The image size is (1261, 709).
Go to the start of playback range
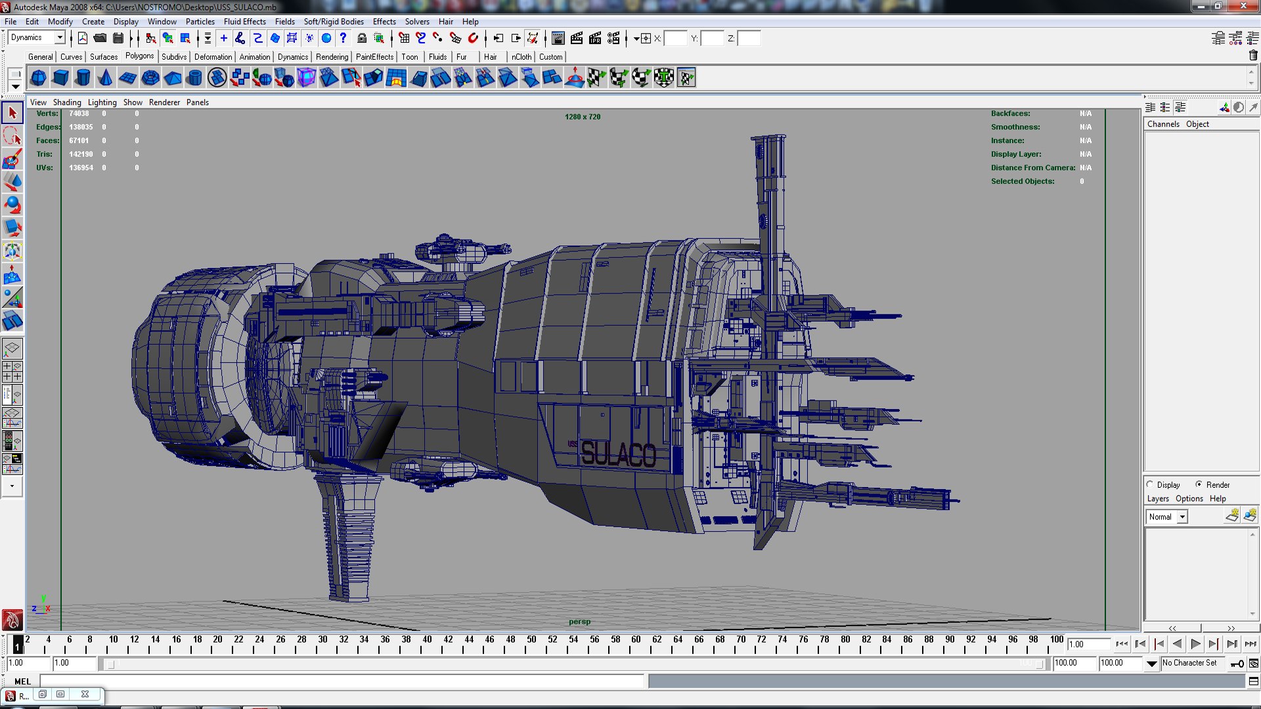coord(1122,644)
